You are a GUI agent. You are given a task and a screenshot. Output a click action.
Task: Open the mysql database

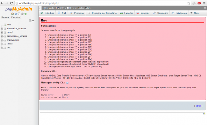10,32
